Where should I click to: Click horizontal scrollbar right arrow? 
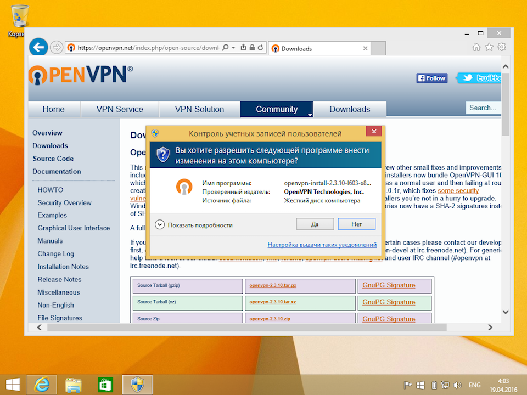(490, 328)
